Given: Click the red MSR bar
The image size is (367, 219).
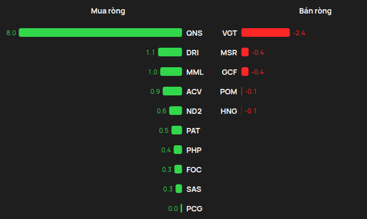Looking at the screenshot, I should 245,52.
